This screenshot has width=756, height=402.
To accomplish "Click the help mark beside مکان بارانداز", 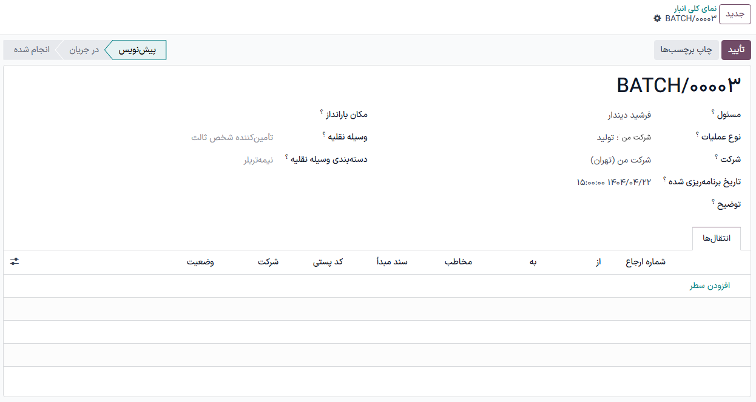I will pyautogui.click(x=322, y=112).
